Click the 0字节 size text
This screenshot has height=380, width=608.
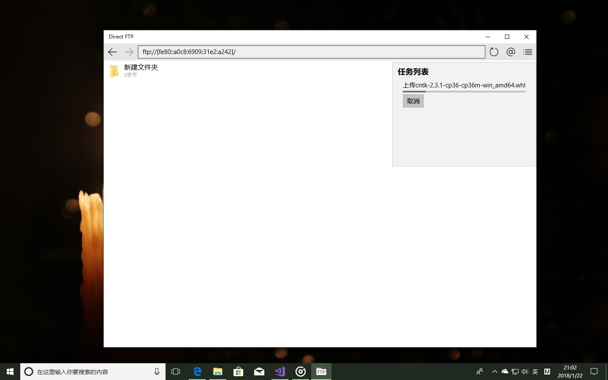(x=130, y=75)
